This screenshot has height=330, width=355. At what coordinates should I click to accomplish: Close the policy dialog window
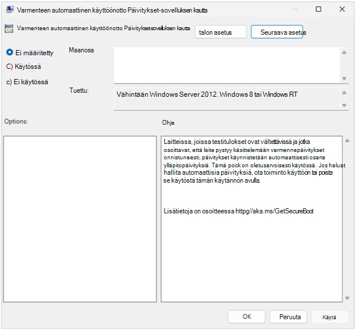coord(342,9)
